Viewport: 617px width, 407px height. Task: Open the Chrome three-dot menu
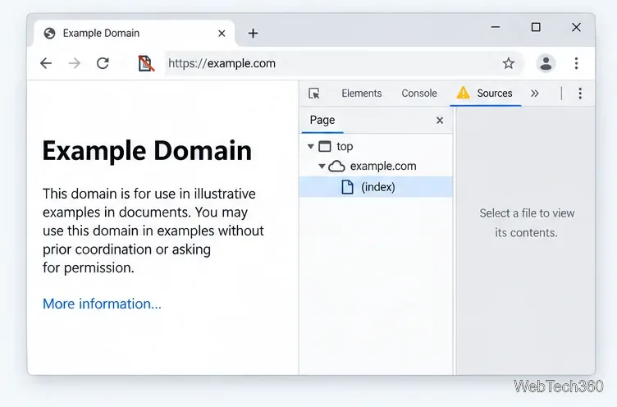click(576, 63)
